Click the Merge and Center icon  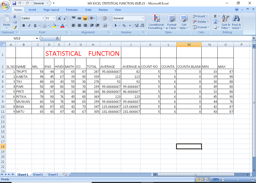(105, 25)
